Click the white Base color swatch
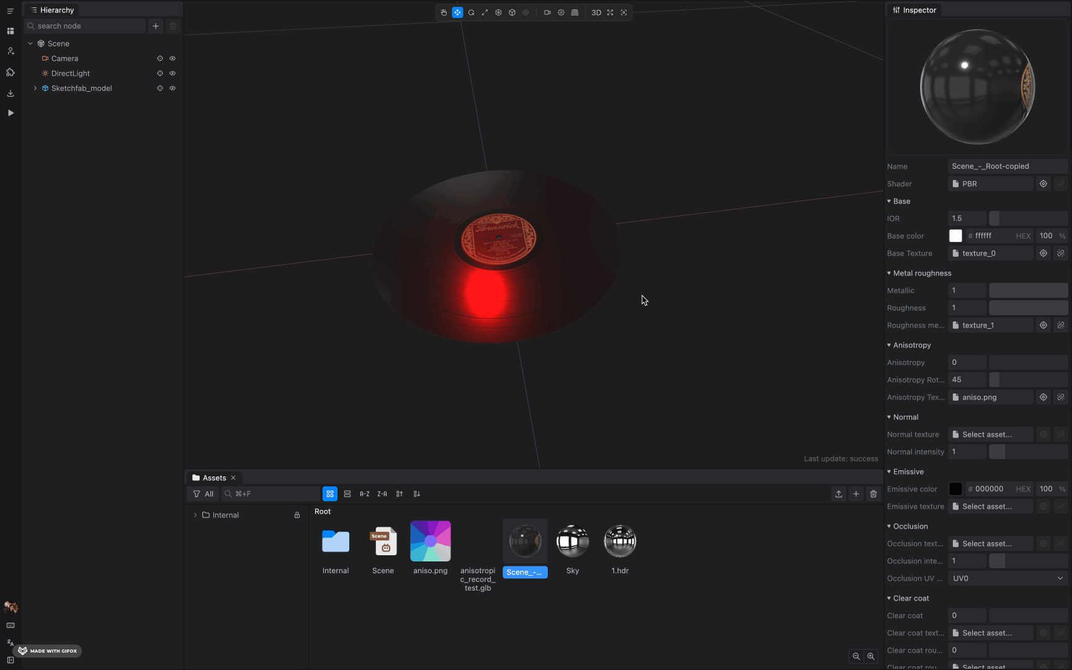This screenshot has width=1072, height=670. (955, 236)
